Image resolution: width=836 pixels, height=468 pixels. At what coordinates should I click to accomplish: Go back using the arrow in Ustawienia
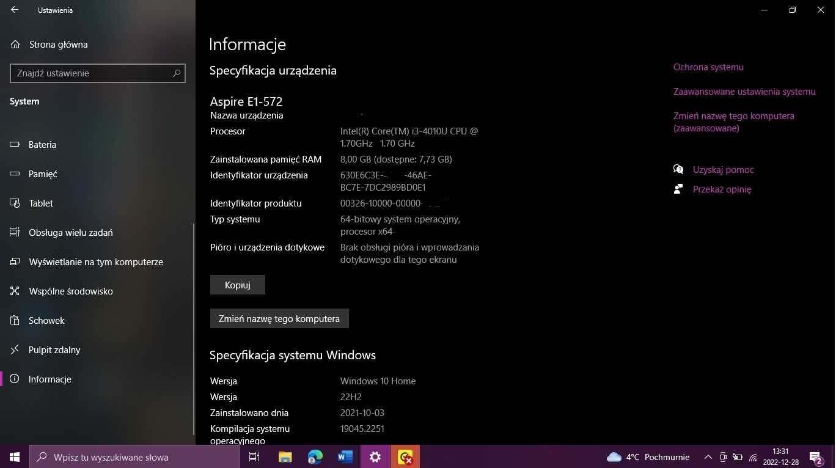click(x=15, y=10)
